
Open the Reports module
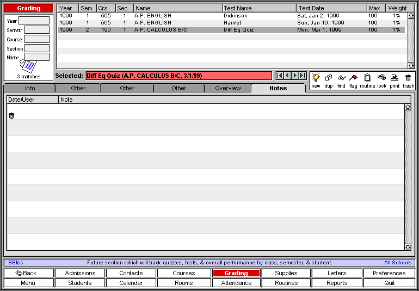(337, 283)
